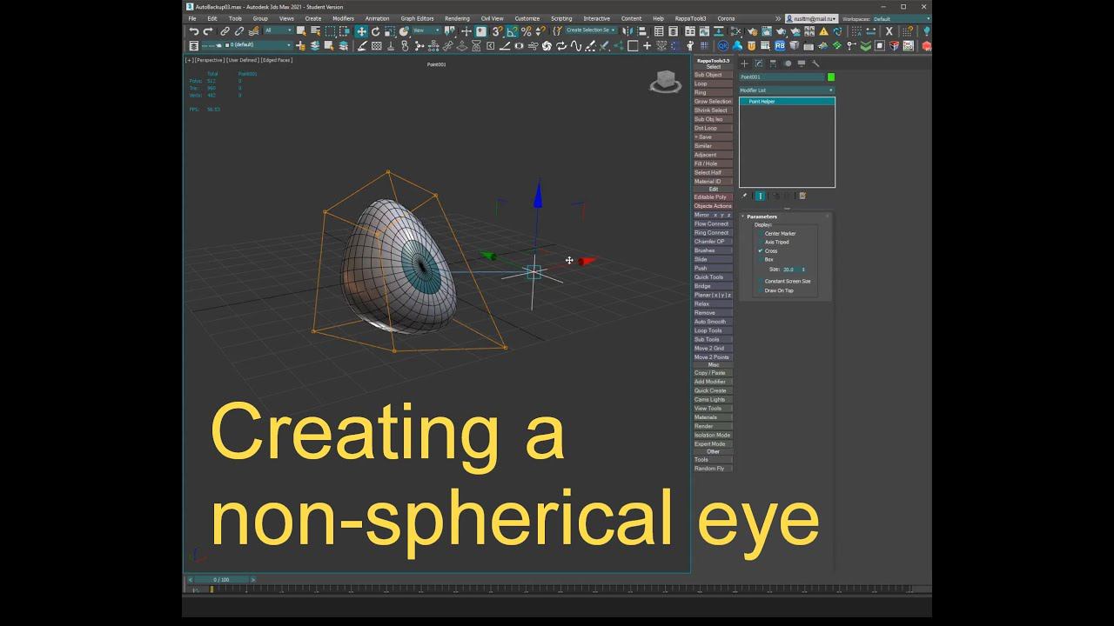Viewport: 1114px width, 626px height.
Task: Click the viewport [+] menu label
Action: tap(189, 60)
